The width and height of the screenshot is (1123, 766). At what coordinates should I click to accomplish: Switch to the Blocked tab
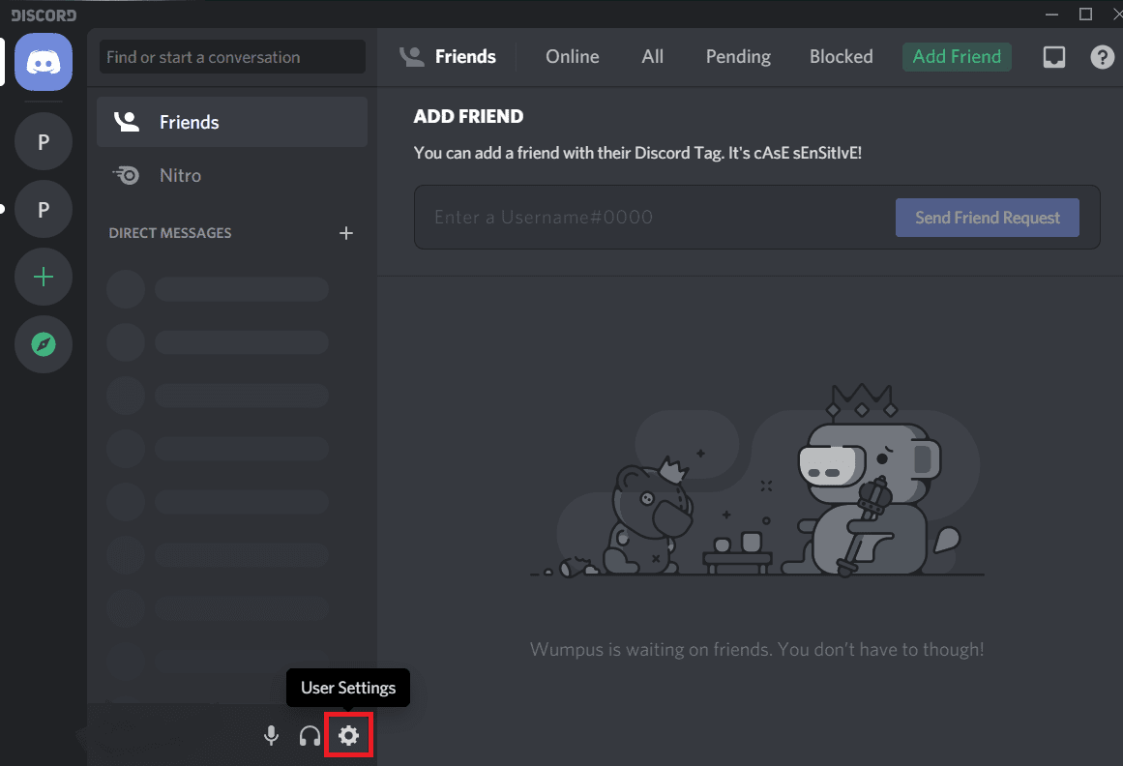[x=841, y=57]
